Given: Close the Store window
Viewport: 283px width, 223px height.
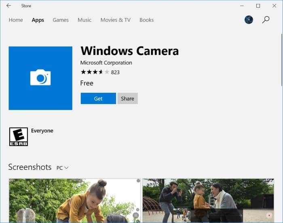Looking at the screenshot, I should (x=275, y=6).
